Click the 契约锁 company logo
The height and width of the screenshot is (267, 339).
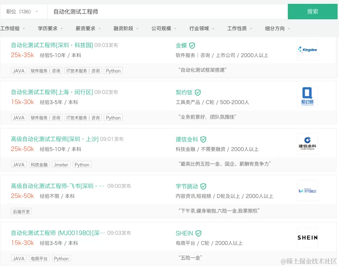[x=307, y=97]
